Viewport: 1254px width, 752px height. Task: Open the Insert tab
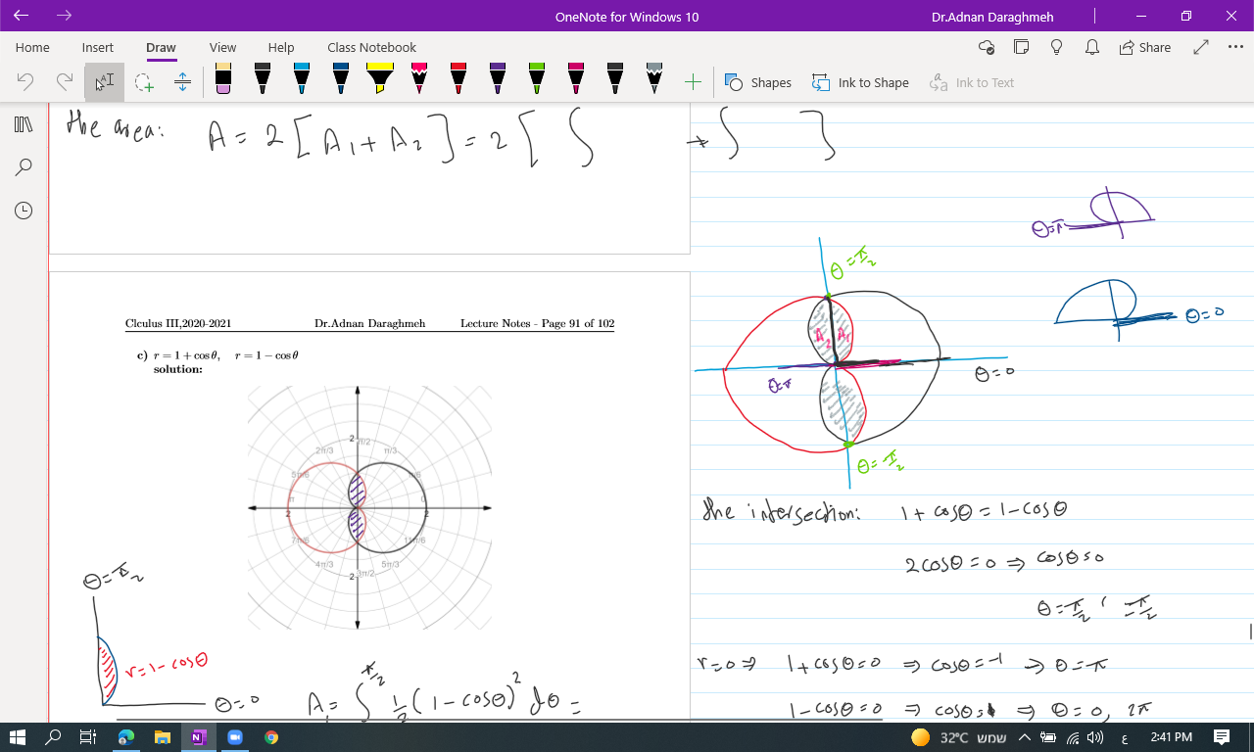pos(98,47)
